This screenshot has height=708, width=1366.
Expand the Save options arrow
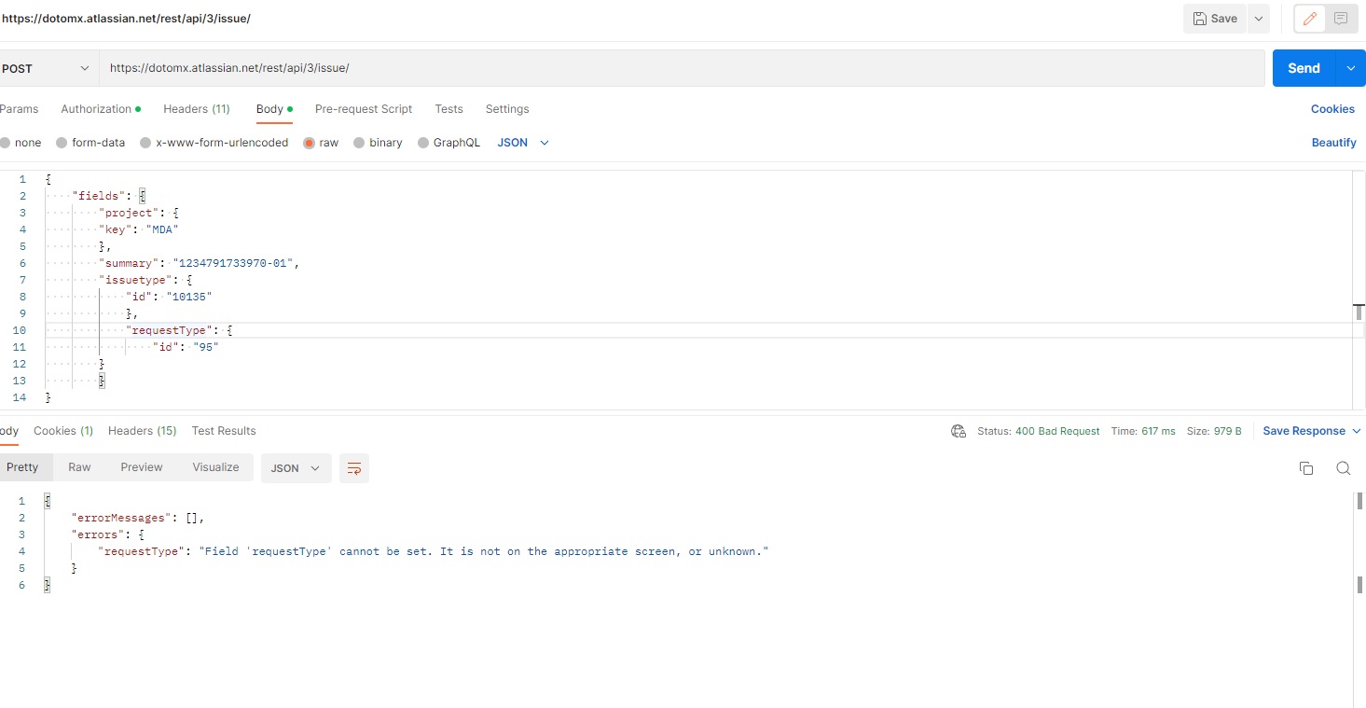click(x=1259, y=19)
